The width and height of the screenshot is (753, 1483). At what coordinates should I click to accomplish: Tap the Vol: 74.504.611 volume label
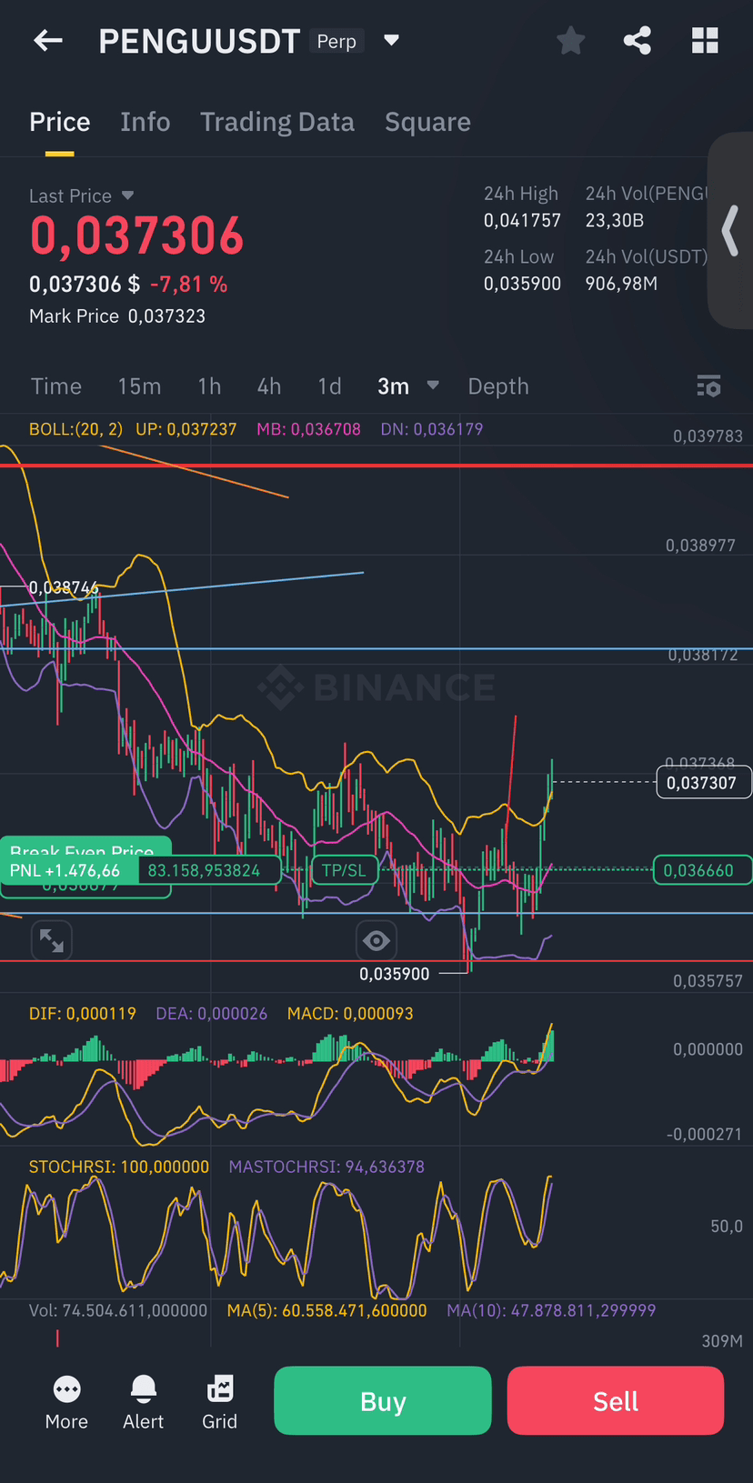tap(118, 1310)
